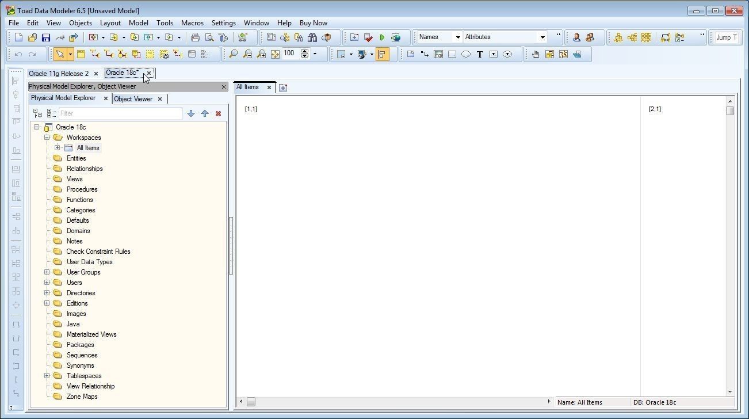Viewport: 749px width, 419px height.
Task: Collapse the Oracle 18c root node
Action: tap(37, 127)
